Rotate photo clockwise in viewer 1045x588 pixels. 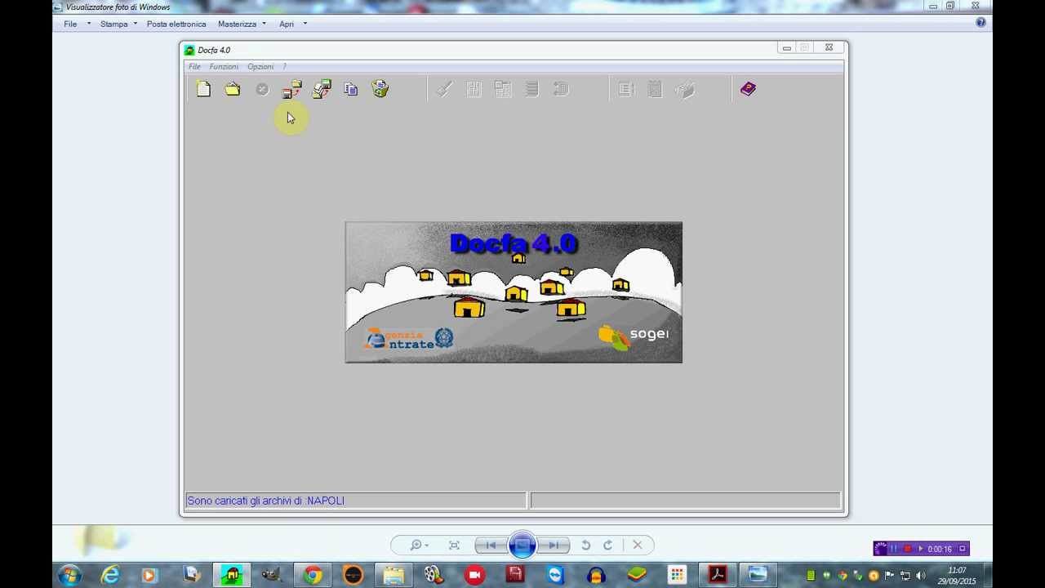coord(607,546)
